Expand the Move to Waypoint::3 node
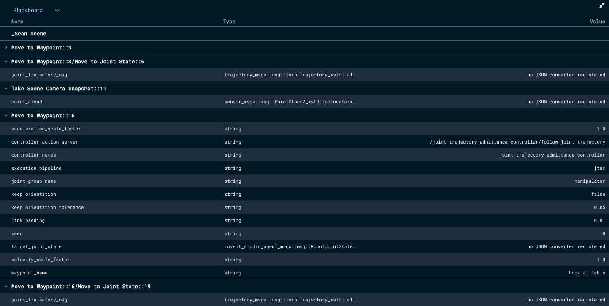 (x=5, y=47)
